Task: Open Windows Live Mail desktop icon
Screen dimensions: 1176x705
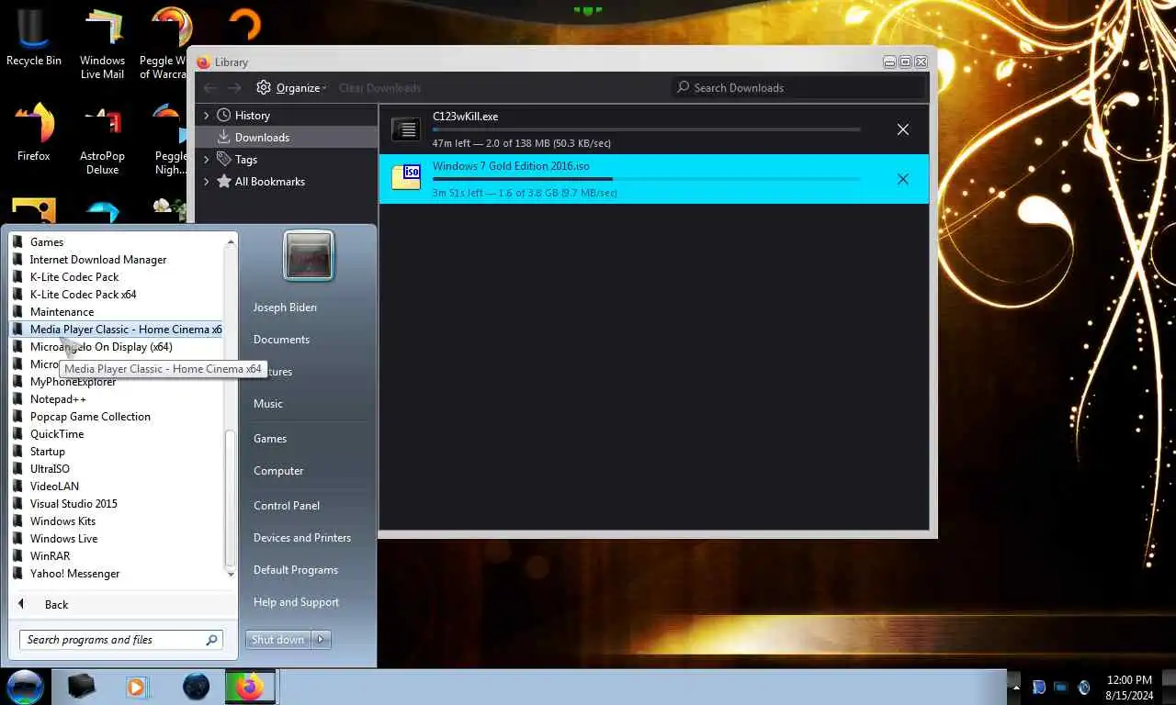Action: click(x=102, y=44)
